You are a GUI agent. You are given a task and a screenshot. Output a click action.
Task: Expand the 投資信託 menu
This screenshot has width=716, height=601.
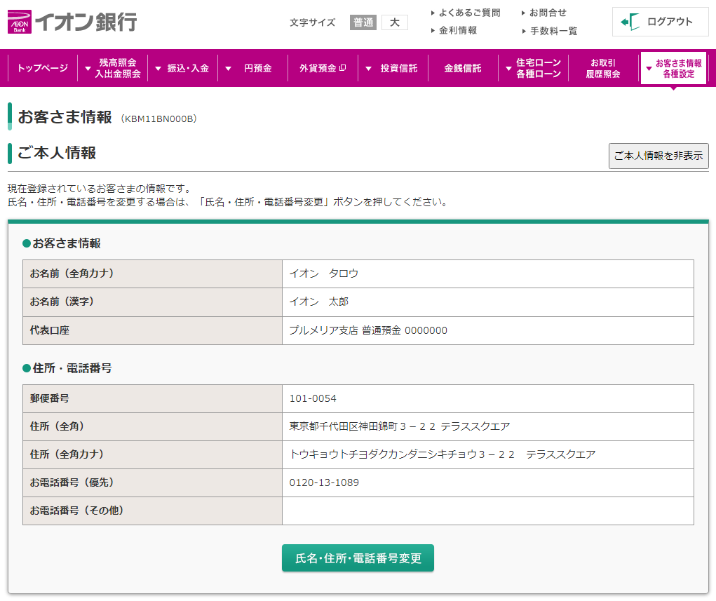point(393,68)
